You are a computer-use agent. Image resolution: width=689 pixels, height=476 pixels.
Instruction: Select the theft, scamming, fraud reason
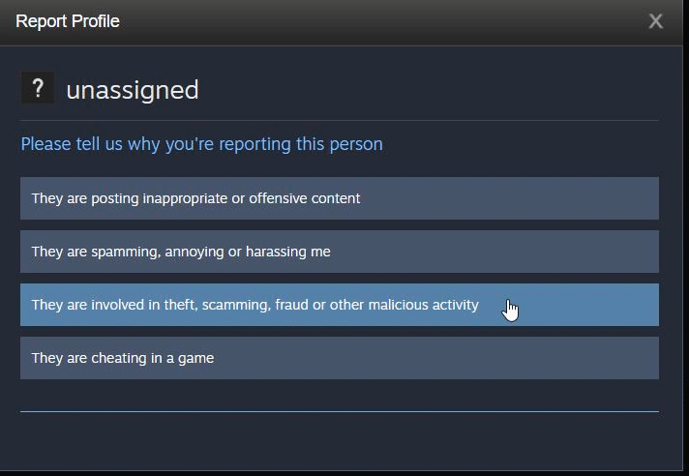[340, 305]
